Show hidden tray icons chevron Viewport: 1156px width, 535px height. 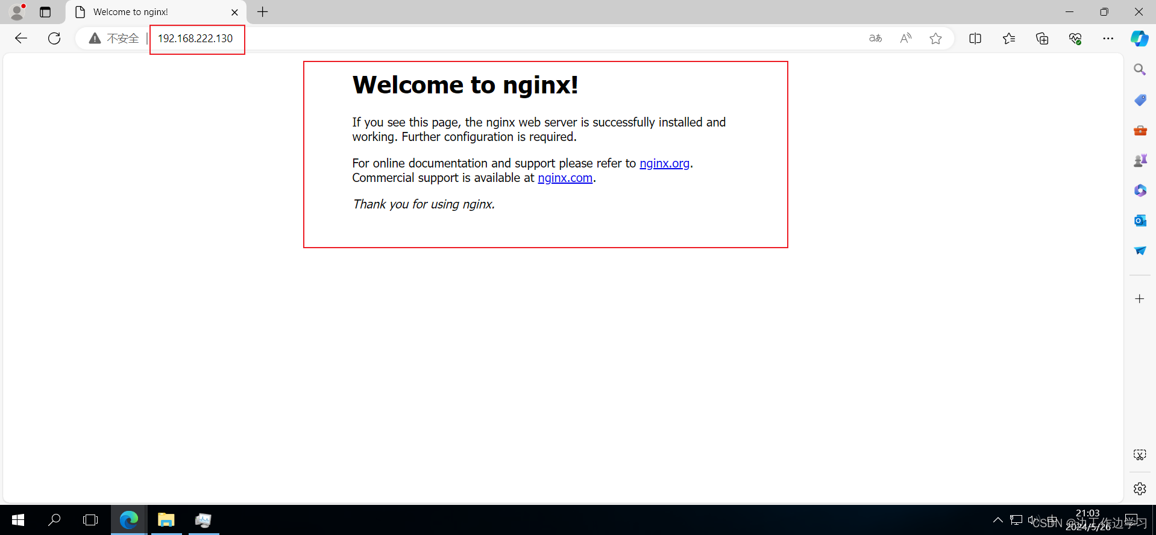[x=998, y=520]
